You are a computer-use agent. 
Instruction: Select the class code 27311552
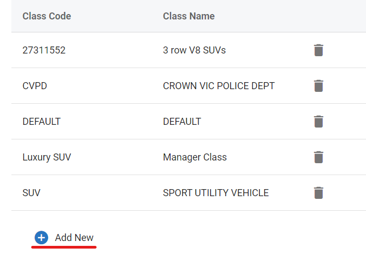point(44,50)
